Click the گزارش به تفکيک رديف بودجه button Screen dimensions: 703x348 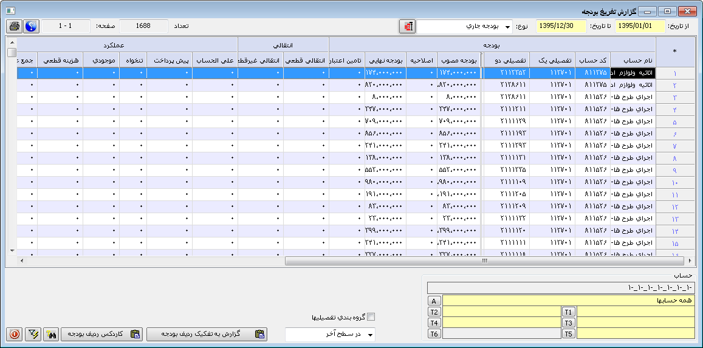coord(207,334)
